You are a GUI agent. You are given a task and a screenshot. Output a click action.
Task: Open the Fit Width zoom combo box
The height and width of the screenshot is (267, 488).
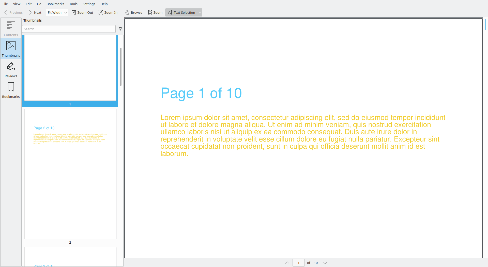click(57, 12)
